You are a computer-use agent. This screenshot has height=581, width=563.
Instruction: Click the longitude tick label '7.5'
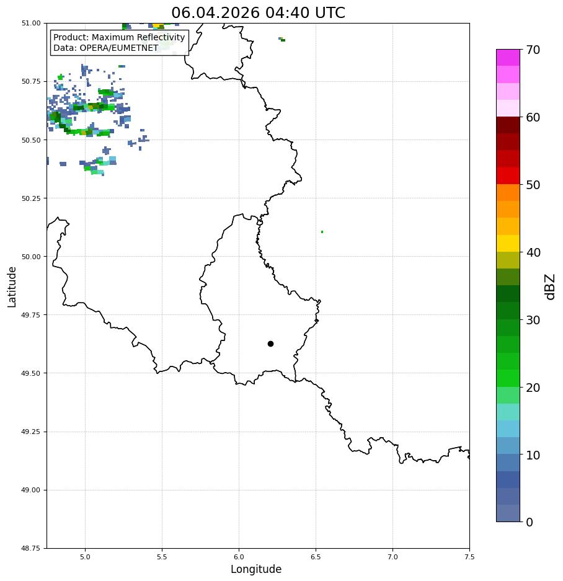coord(469,557)
